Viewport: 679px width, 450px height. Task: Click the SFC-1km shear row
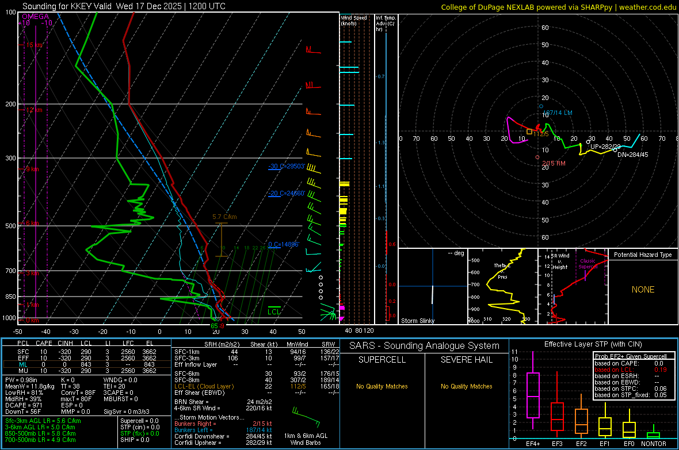[257, 352]
